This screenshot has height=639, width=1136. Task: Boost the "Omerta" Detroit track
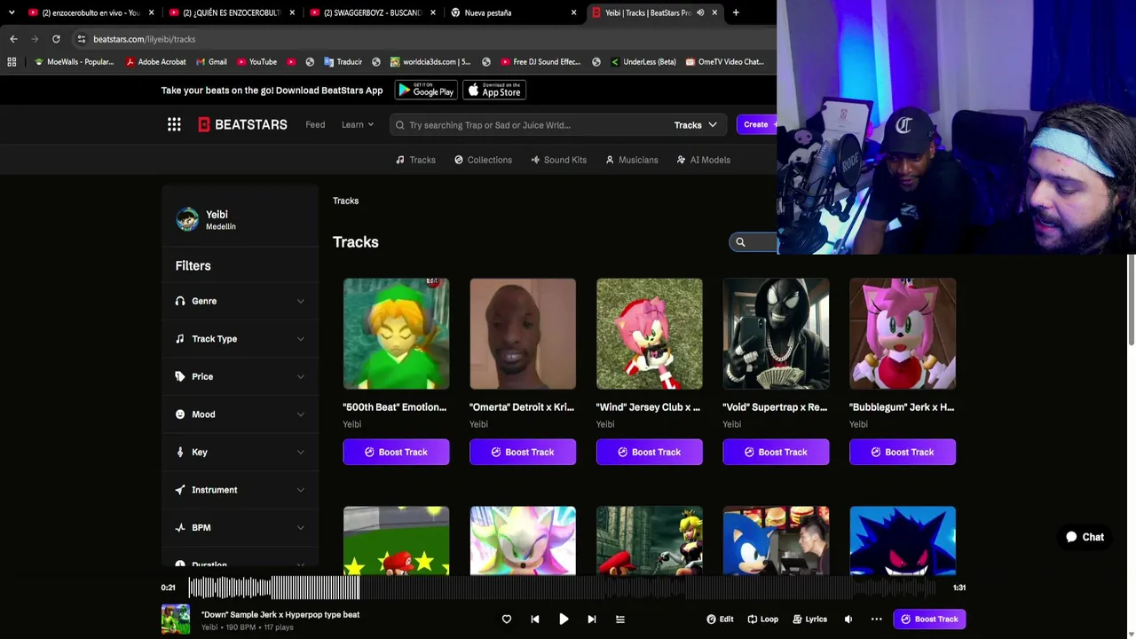(523, 452)
